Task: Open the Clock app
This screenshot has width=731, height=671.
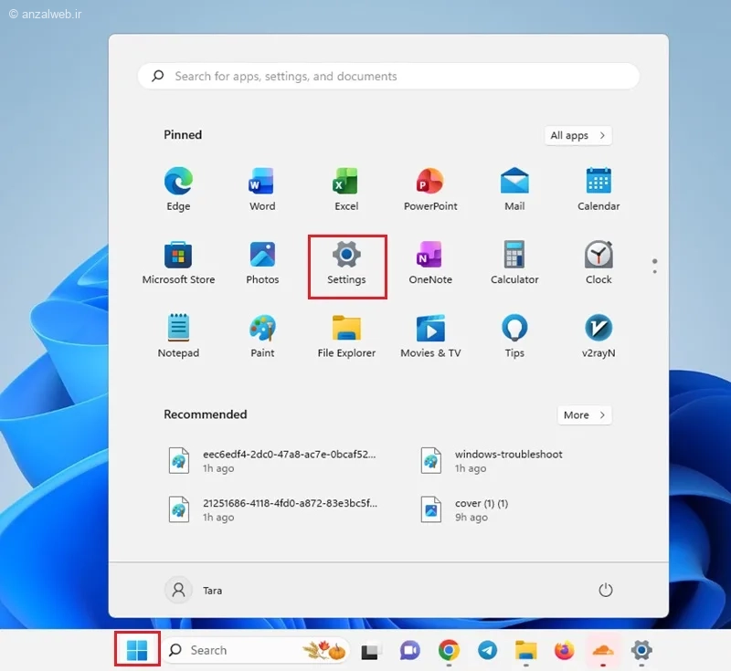Action: pos(599,263)
